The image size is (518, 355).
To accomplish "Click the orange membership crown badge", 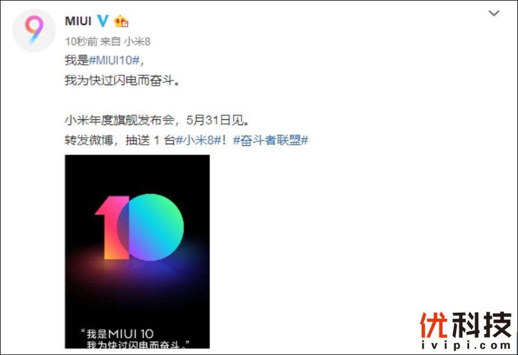I will pyautogui.click(x=121, y=21).
